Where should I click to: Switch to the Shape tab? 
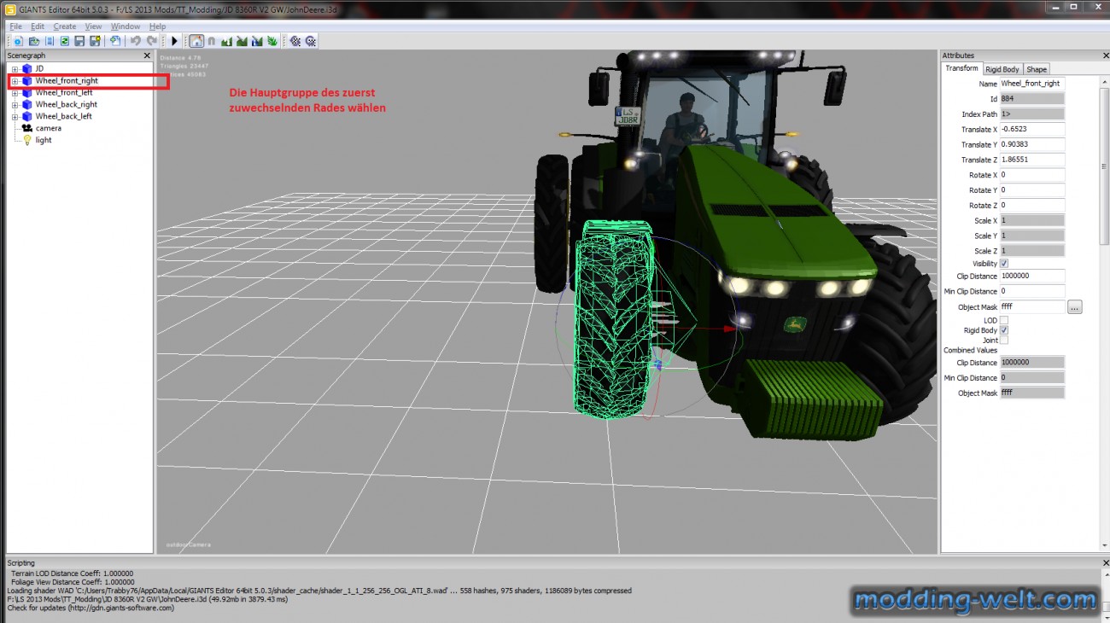pyautogui.click(x=1037, y=69)
